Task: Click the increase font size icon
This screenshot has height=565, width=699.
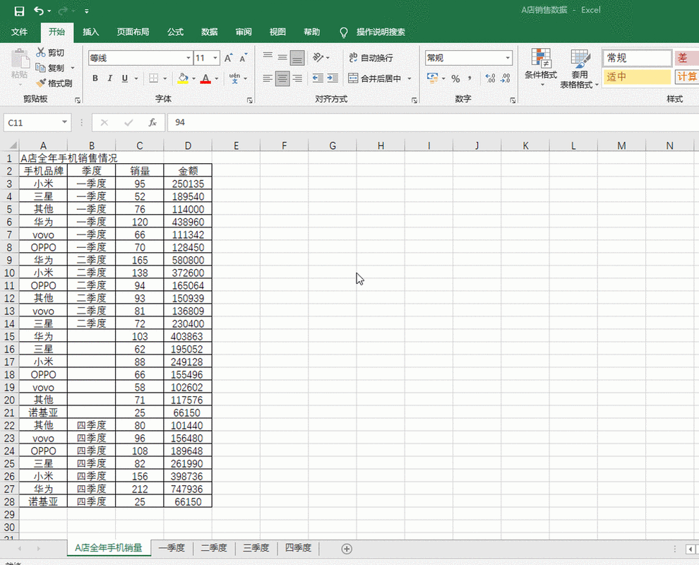Action: click(229, 58)
